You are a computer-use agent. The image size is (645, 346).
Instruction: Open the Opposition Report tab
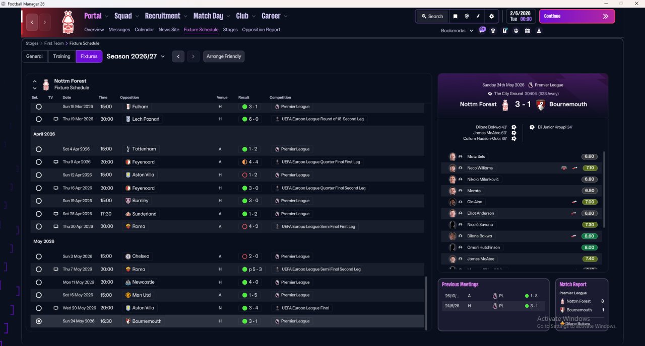[261, 30]
